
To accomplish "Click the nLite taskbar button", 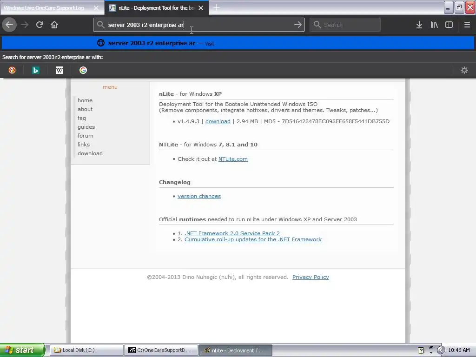I will (235, 350).
